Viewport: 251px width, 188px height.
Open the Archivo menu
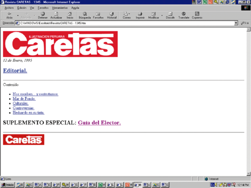[x=9, y=8]
